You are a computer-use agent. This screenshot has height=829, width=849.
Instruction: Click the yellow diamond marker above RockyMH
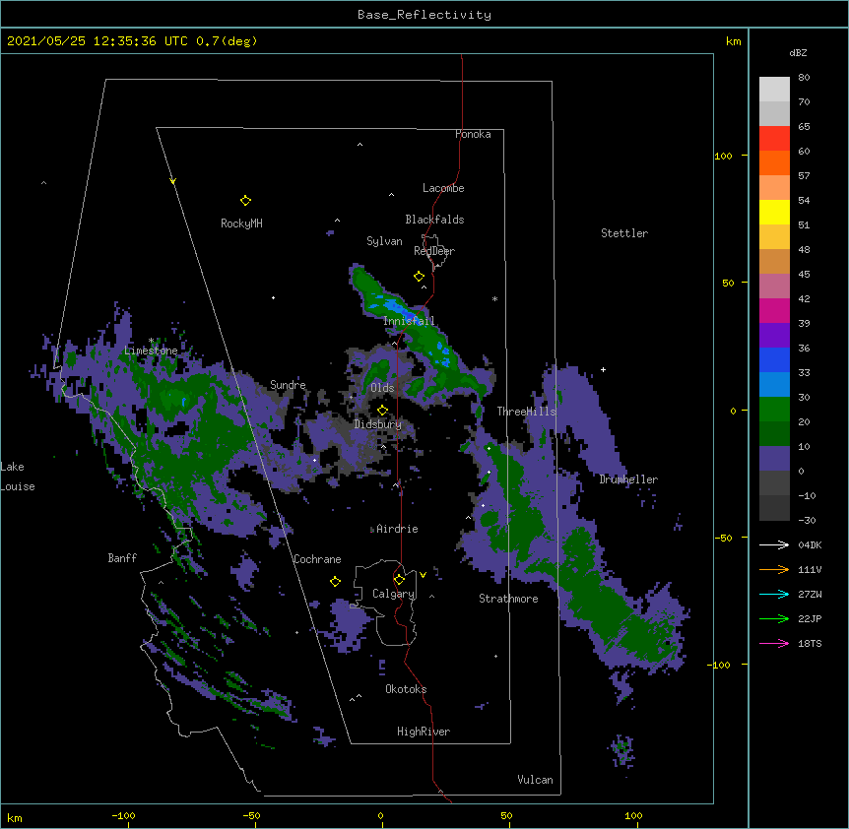pyautogui.click(x=245, y=200)
